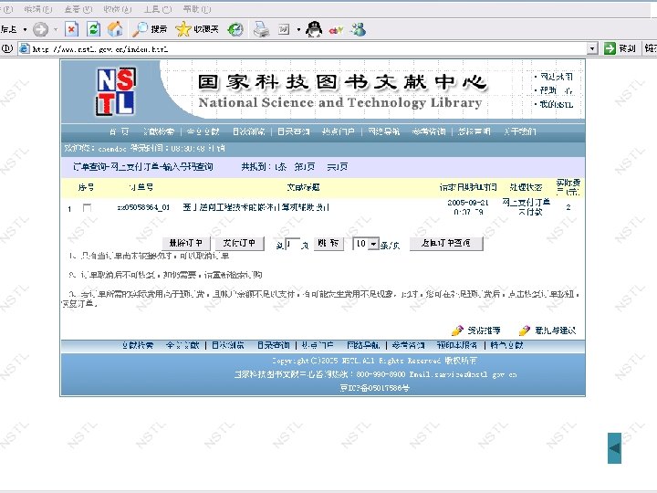Image resolution: width=657 pixels, height=493 pixels.
Task: Click the browser Back button
Action: click(x=9, y=29)
